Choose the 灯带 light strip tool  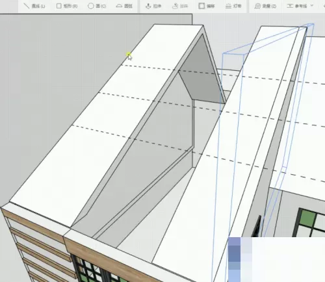click(233, 6)
